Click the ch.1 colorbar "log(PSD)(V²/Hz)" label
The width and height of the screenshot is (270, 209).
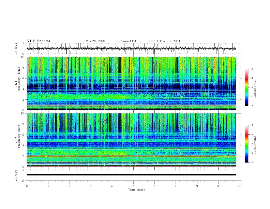coord(255,89)
